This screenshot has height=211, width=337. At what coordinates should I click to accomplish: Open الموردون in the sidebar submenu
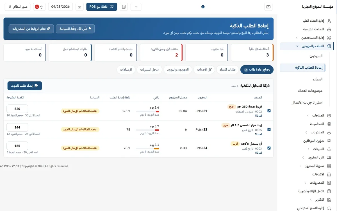tap(316, 56)
